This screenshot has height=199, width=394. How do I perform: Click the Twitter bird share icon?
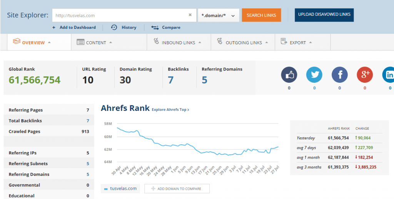point(314,75)
